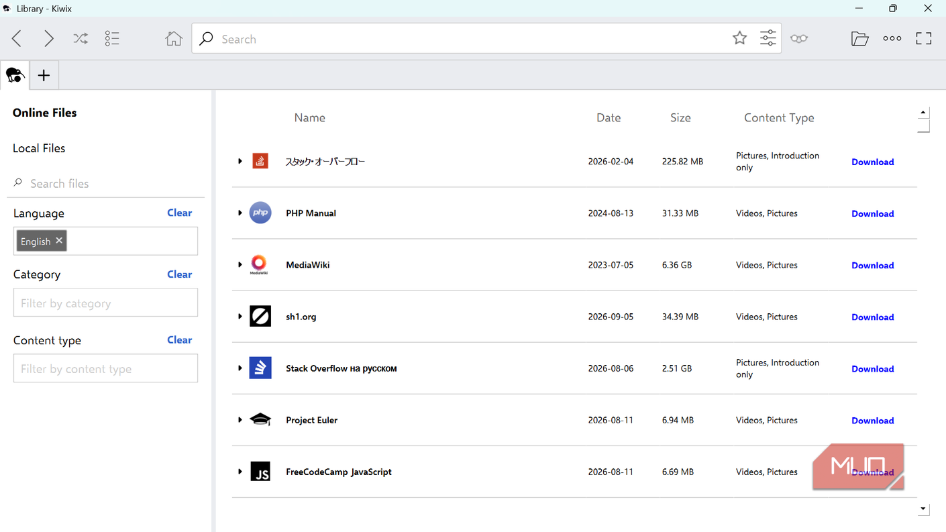
Task: Click the MediaWiki logo icon
Action: (x=259, y=264)
